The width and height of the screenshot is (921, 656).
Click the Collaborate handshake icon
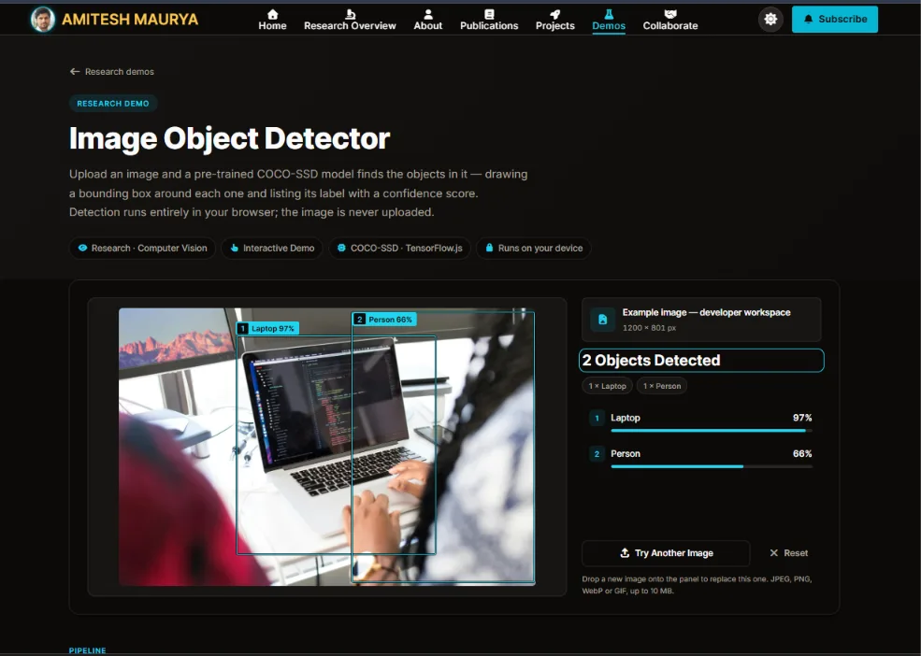coord(670,14)
